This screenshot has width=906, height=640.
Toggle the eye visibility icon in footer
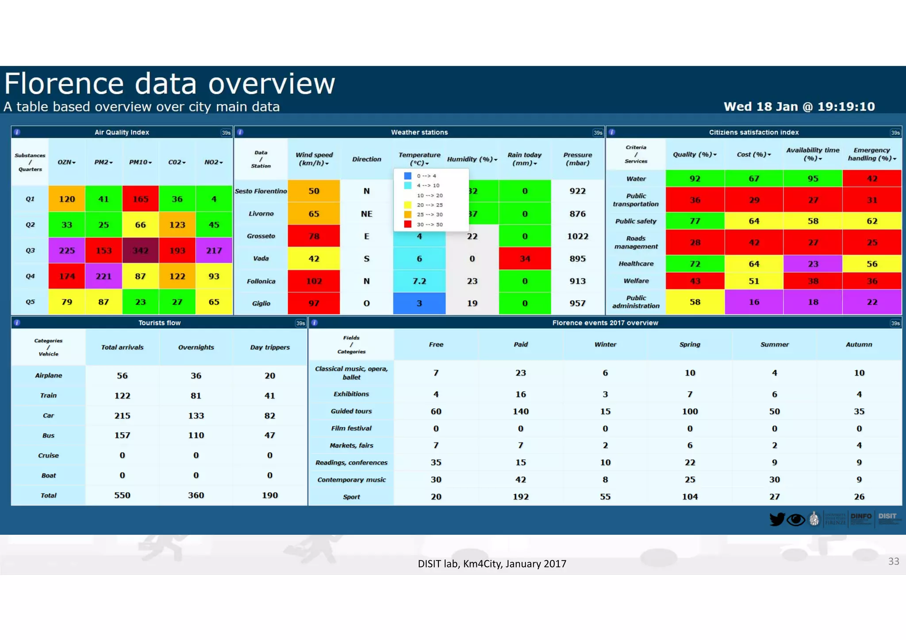[x=796, y=519]
